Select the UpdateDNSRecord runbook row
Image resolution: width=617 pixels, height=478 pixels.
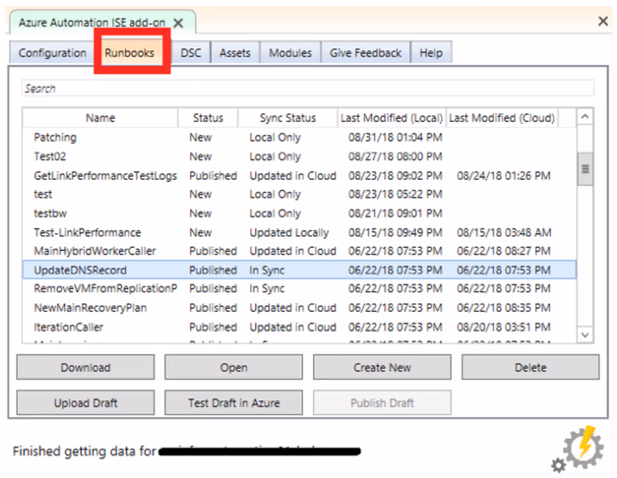point(299,269)
